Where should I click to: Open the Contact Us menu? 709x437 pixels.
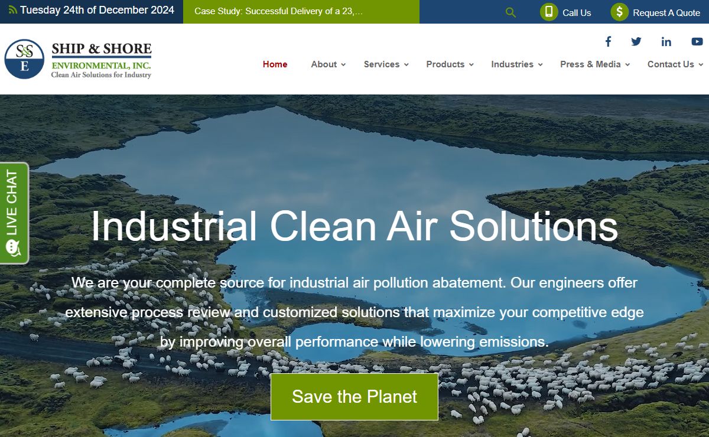coord(671,64)
